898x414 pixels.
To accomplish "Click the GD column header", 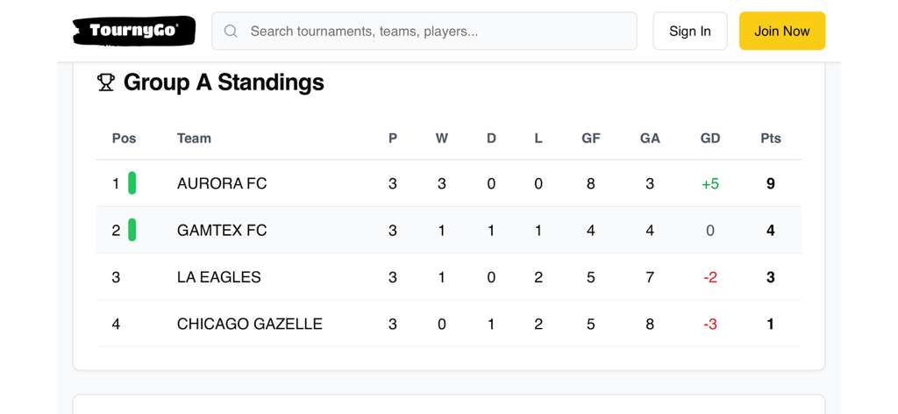I will [710, 138].
